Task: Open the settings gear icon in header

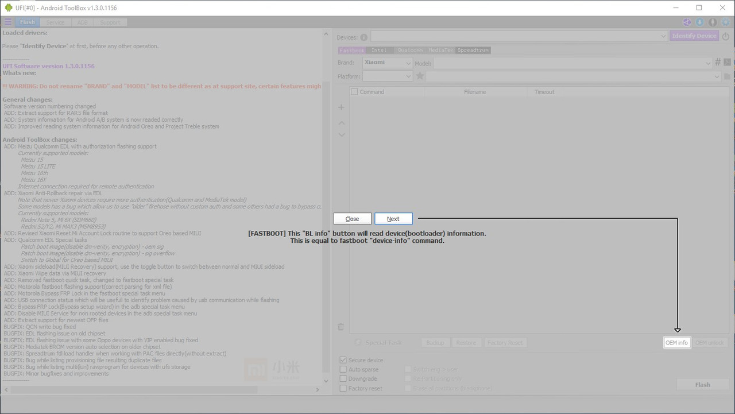Action: (x=726, y=22)
